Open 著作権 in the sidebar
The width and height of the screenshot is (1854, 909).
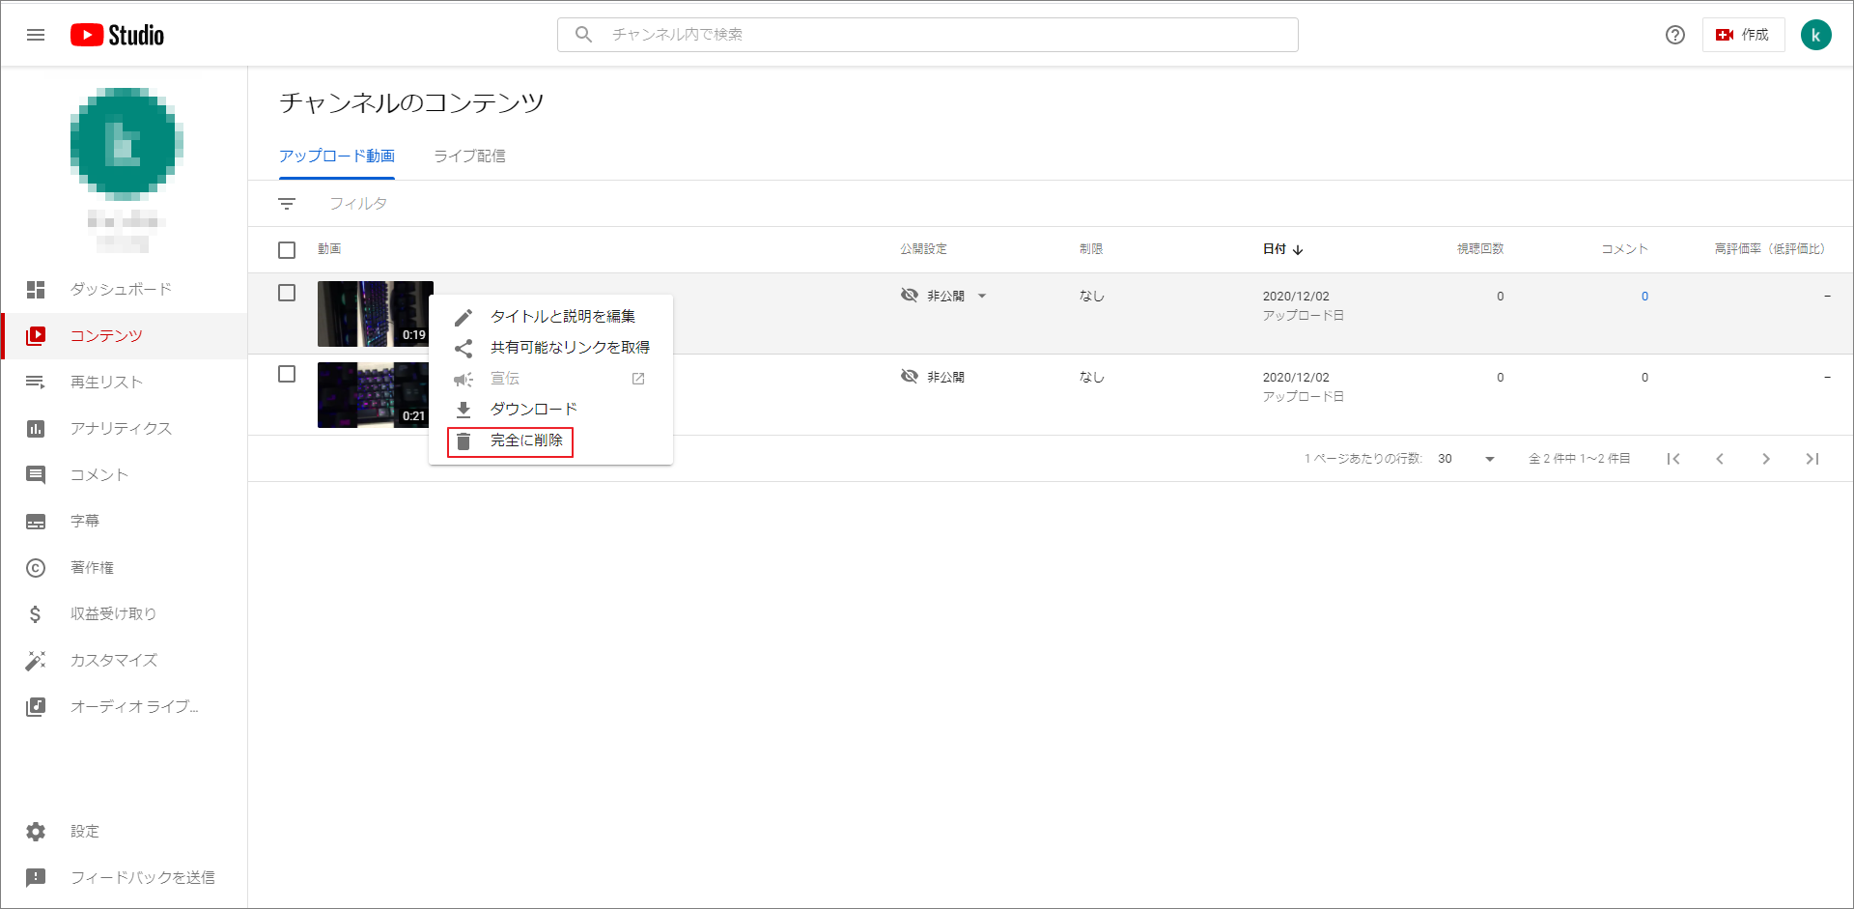(124, 567)
